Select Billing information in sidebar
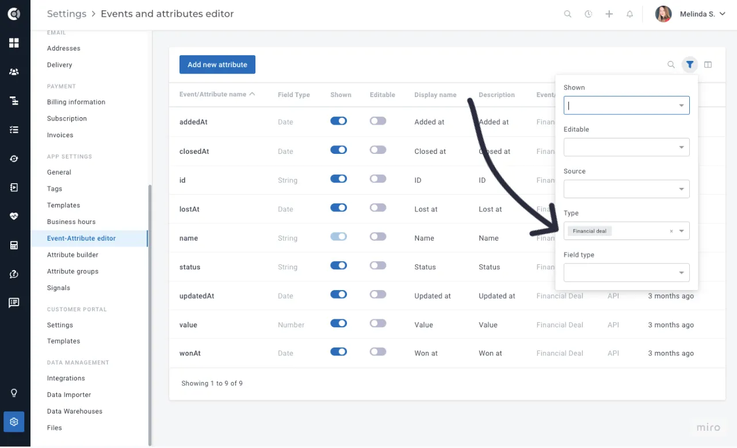Viewport: 737px width, 448px height. pyautogui.click(x=76, y=102)
